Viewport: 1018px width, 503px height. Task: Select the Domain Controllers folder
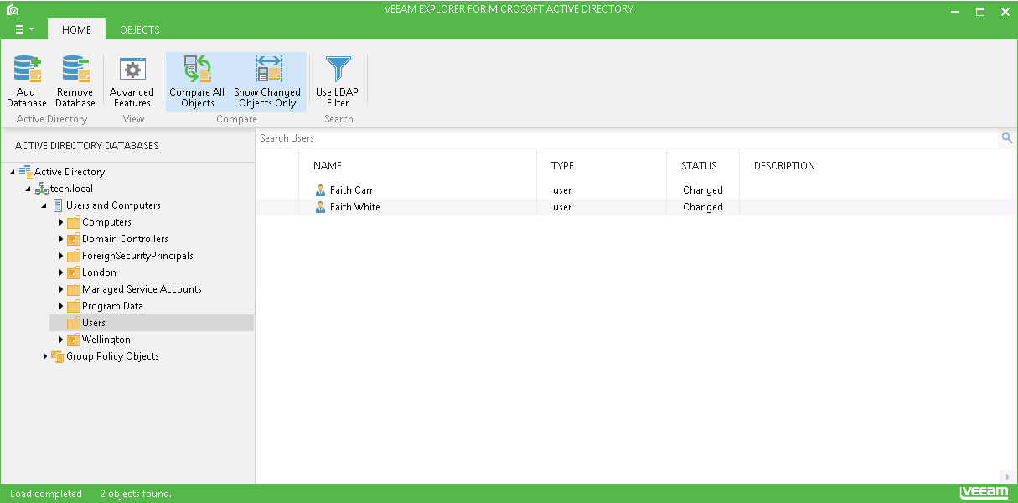point(125,239)
